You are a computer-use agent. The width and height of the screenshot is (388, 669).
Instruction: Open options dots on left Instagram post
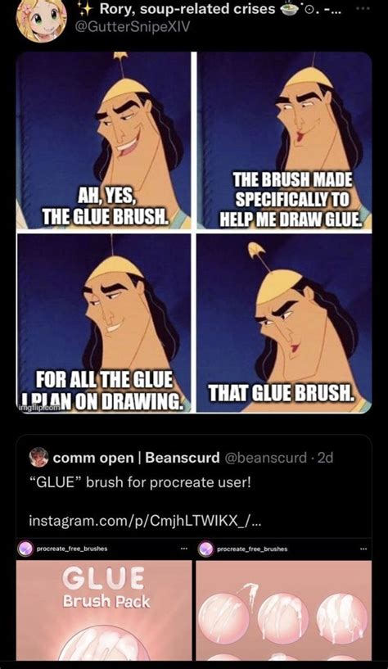click(x=183, y=549)
